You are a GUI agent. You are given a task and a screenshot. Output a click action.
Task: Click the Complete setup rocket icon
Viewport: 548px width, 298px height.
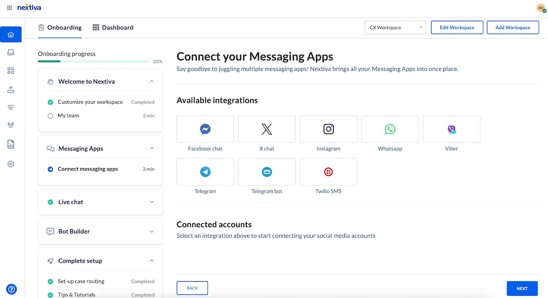pyautogui.click(x=50, y=261)
